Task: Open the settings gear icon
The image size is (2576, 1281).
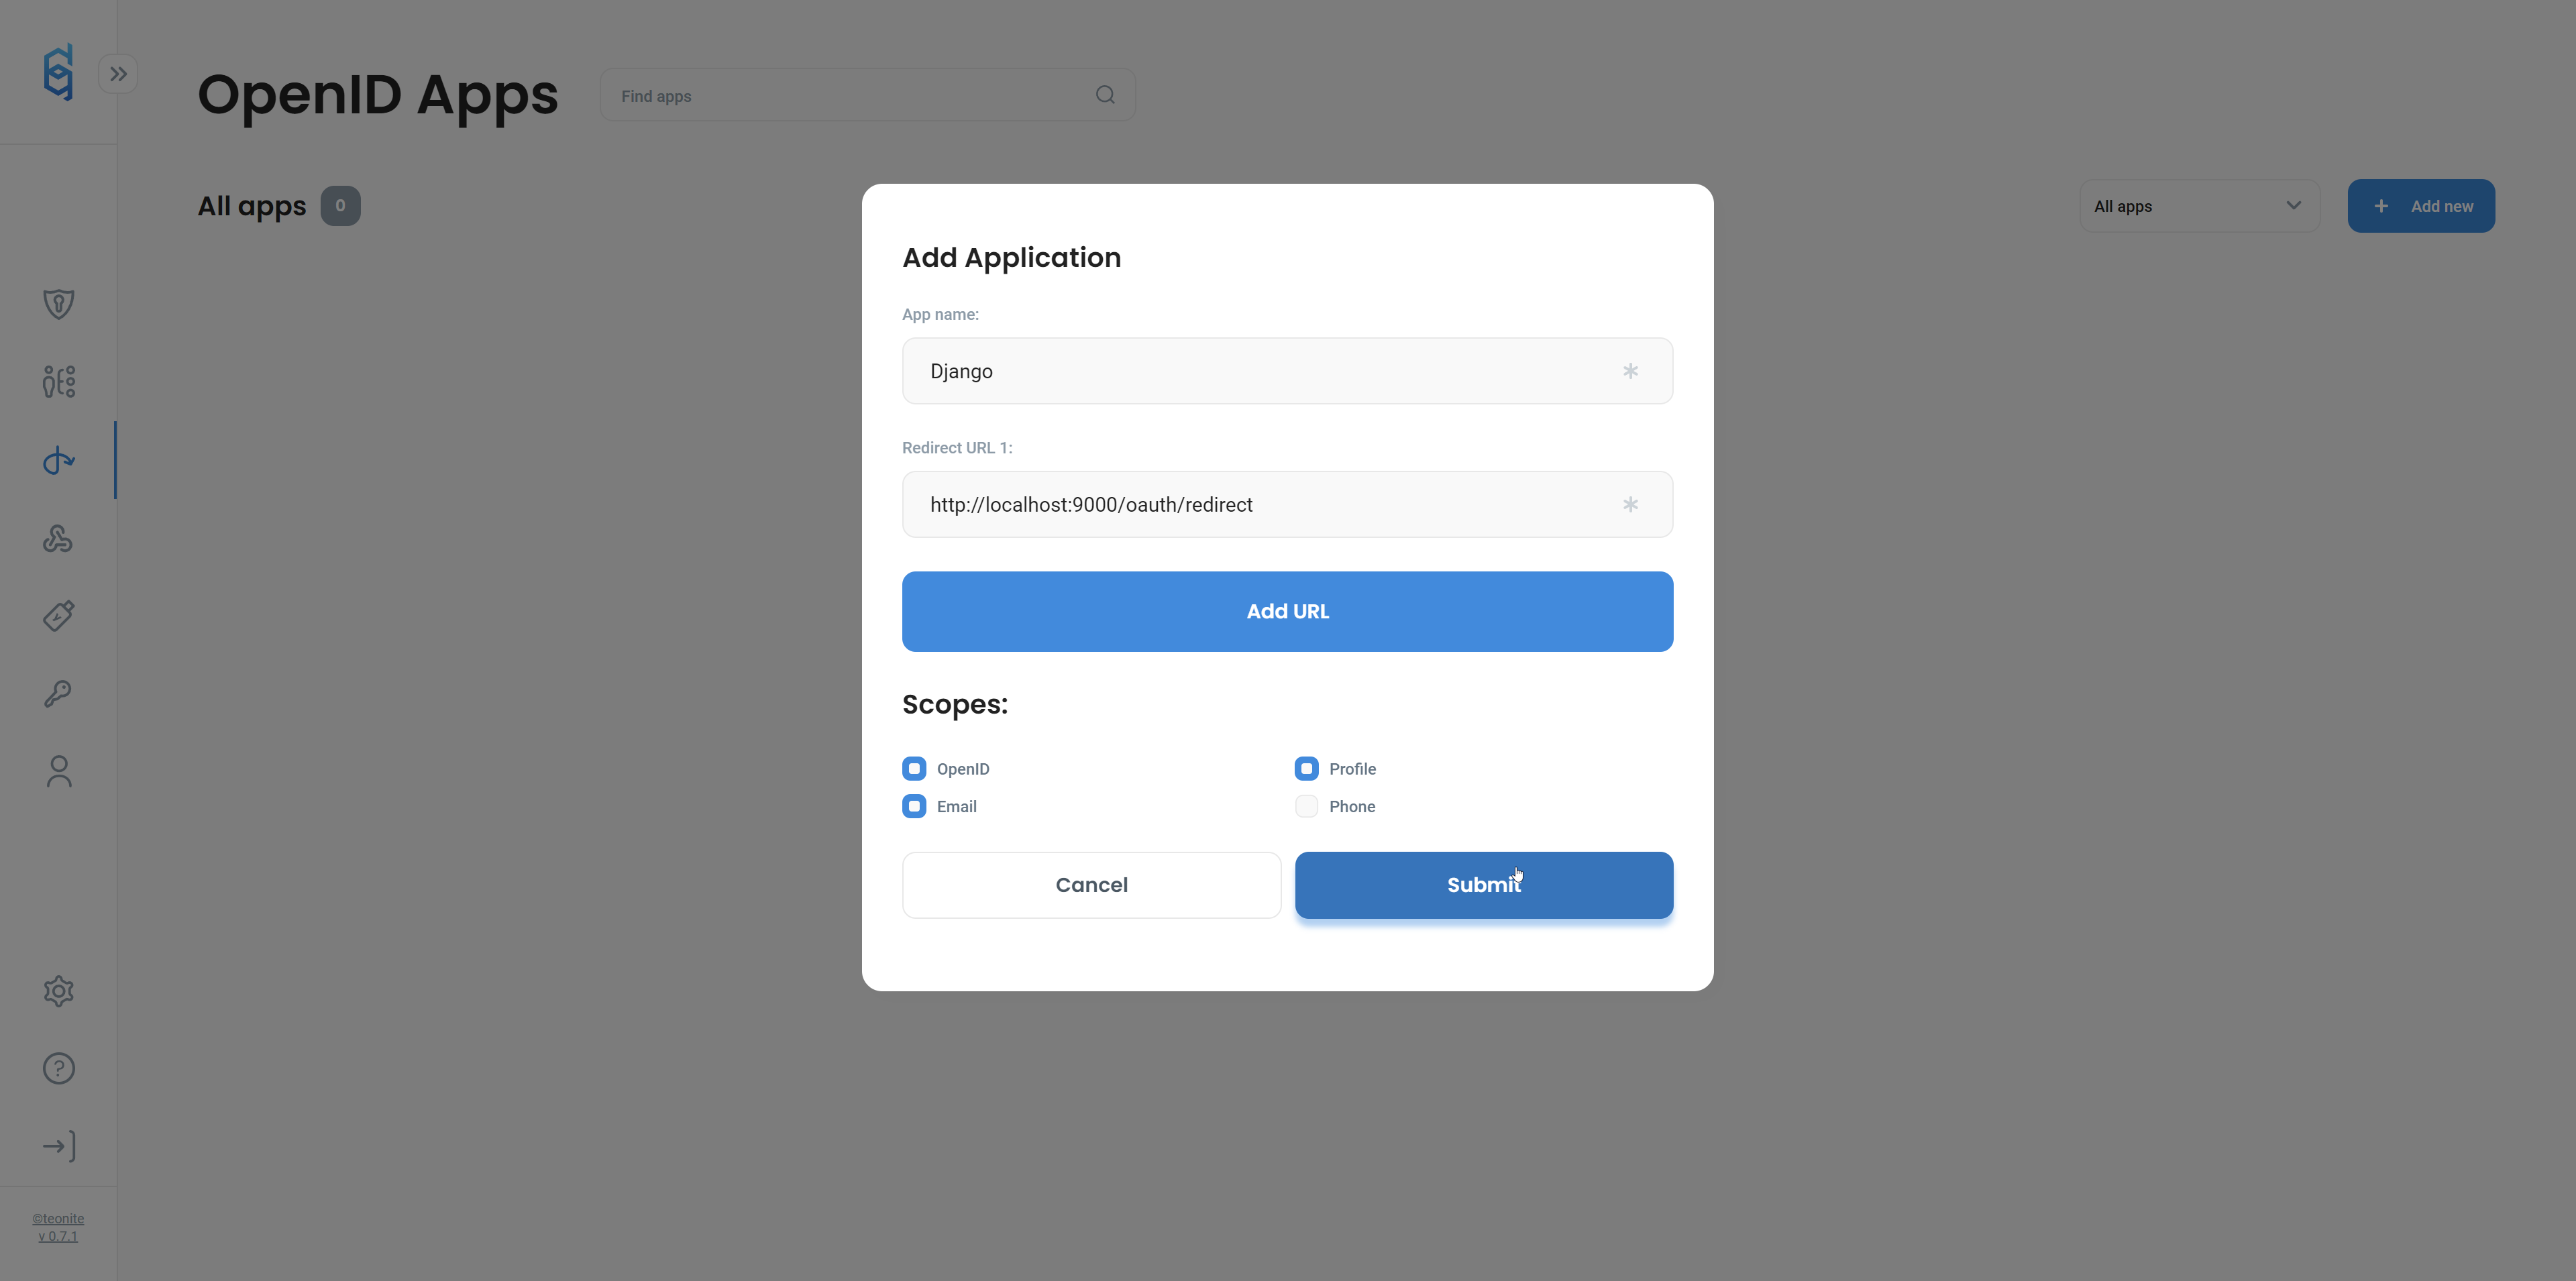Action: (58, 991)
